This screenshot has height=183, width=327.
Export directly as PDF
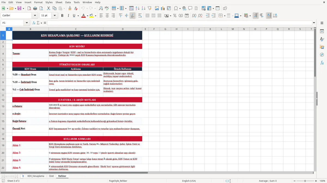point(29,8)
